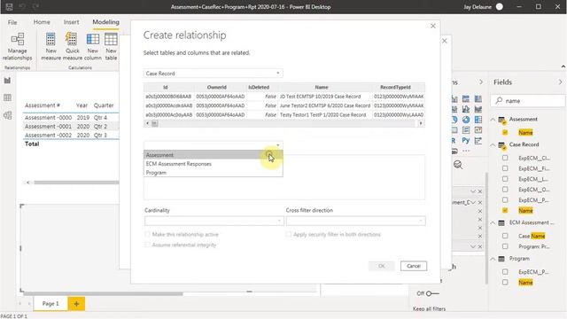Collapse the Visualizations pane with chevron
This screenshot has height=319, width=567.
(x=481, y=82)
